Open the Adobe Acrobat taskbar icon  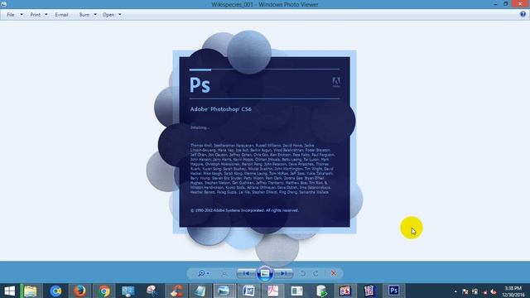point(272,291)
